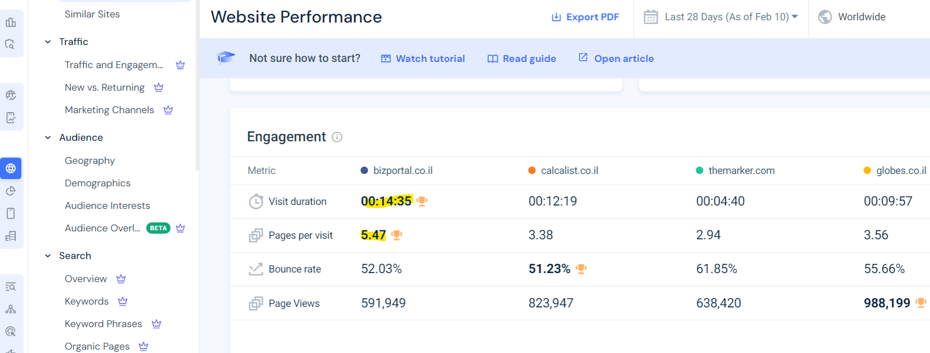Click the calendar icon in date selector
930x353 pixels.
point(651,17)
